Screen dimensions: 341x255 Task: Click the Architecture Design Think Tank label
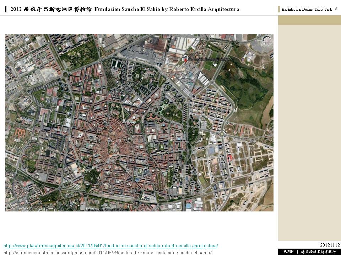click(307, 10)
